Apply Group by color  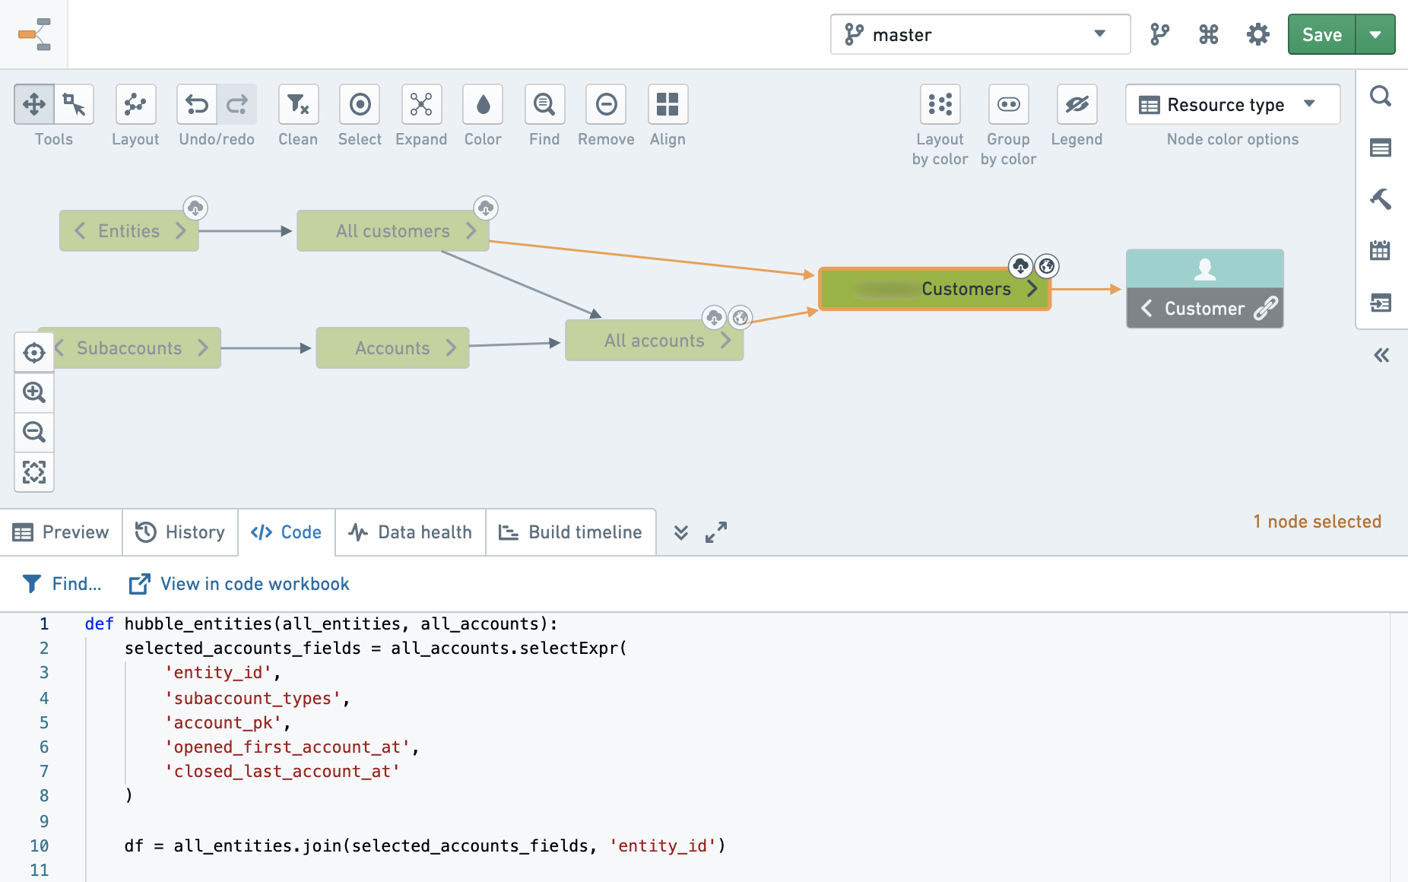[1008, 104]
